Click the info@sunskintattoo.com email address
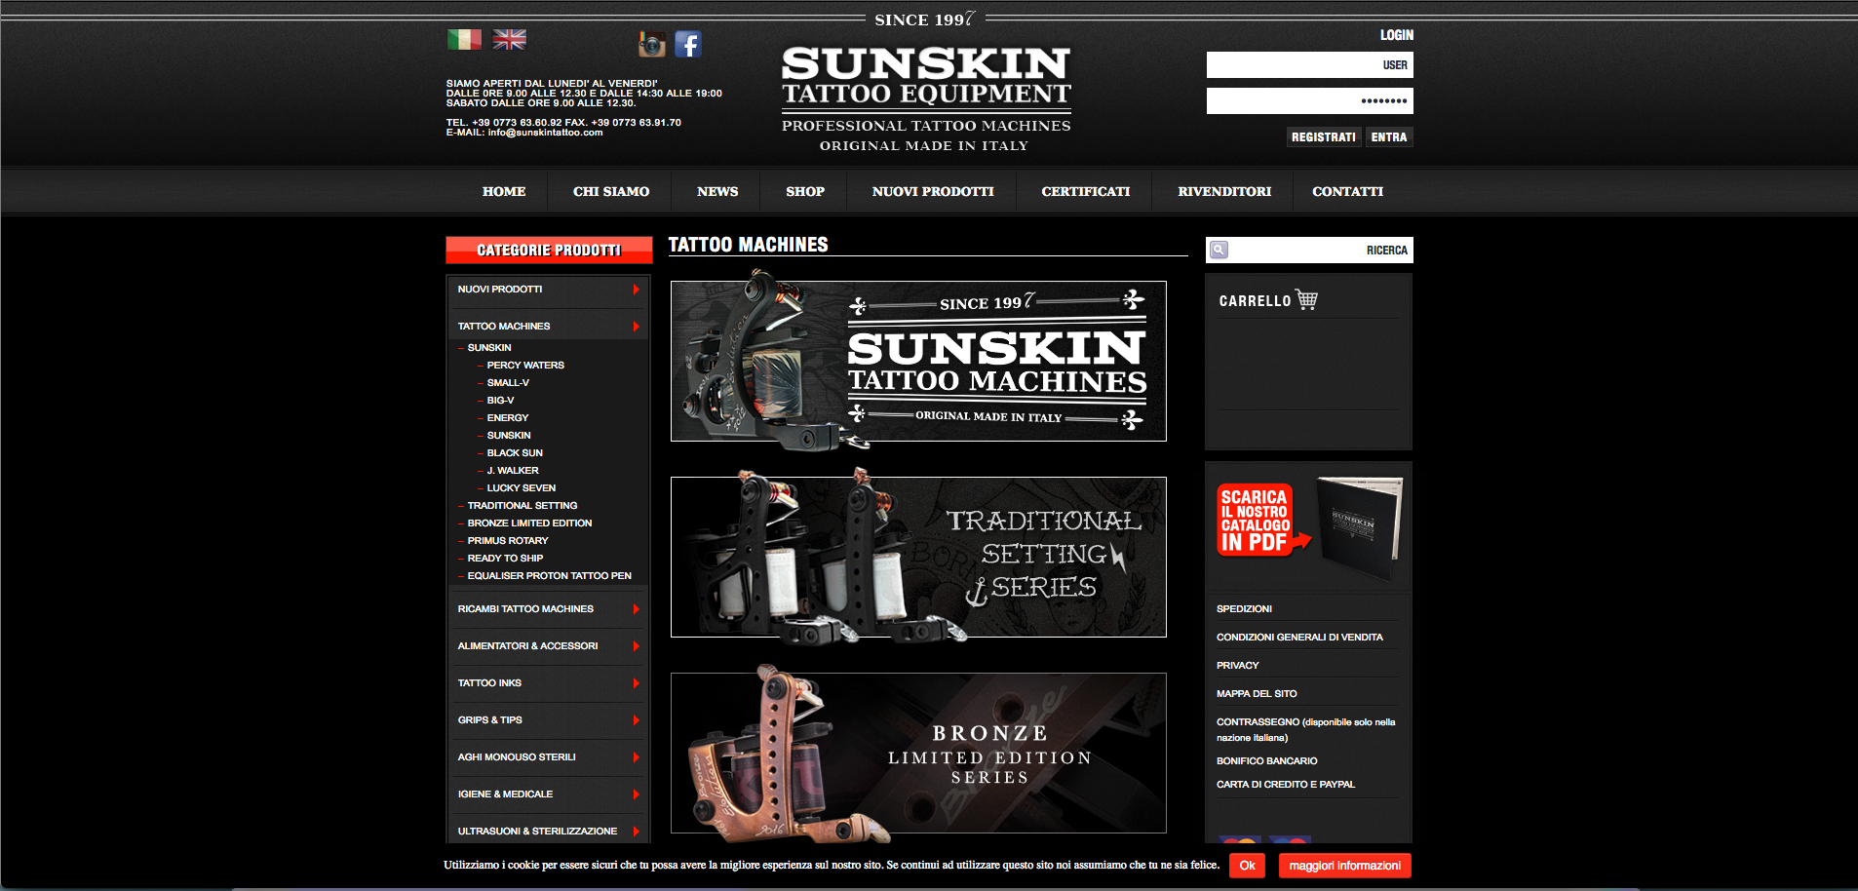Image resolution: width=1858 pixels, height=891 pixels. (x=545, y=133)
